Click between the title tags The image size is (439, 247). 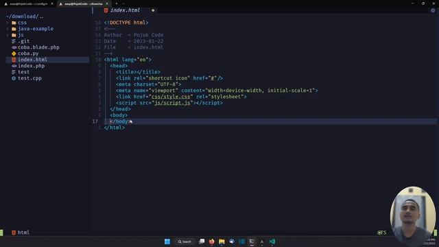point(137,72)
